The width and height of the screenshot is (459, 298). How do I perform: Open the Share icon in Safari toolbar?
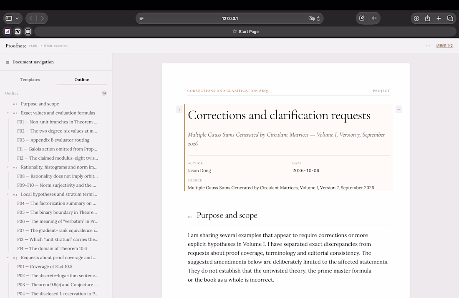coord(427,18)
